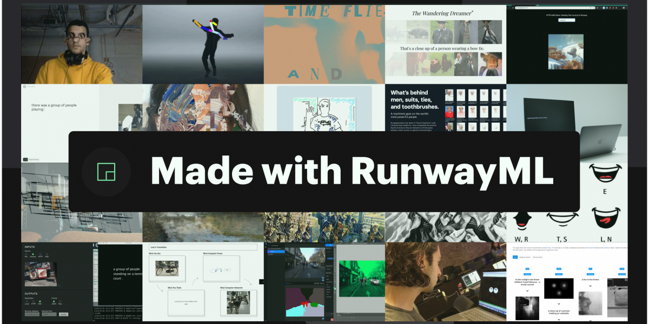649x324 pixels.
Task: Click the bicycle photo under What You See
Action: tap(167, 268)
